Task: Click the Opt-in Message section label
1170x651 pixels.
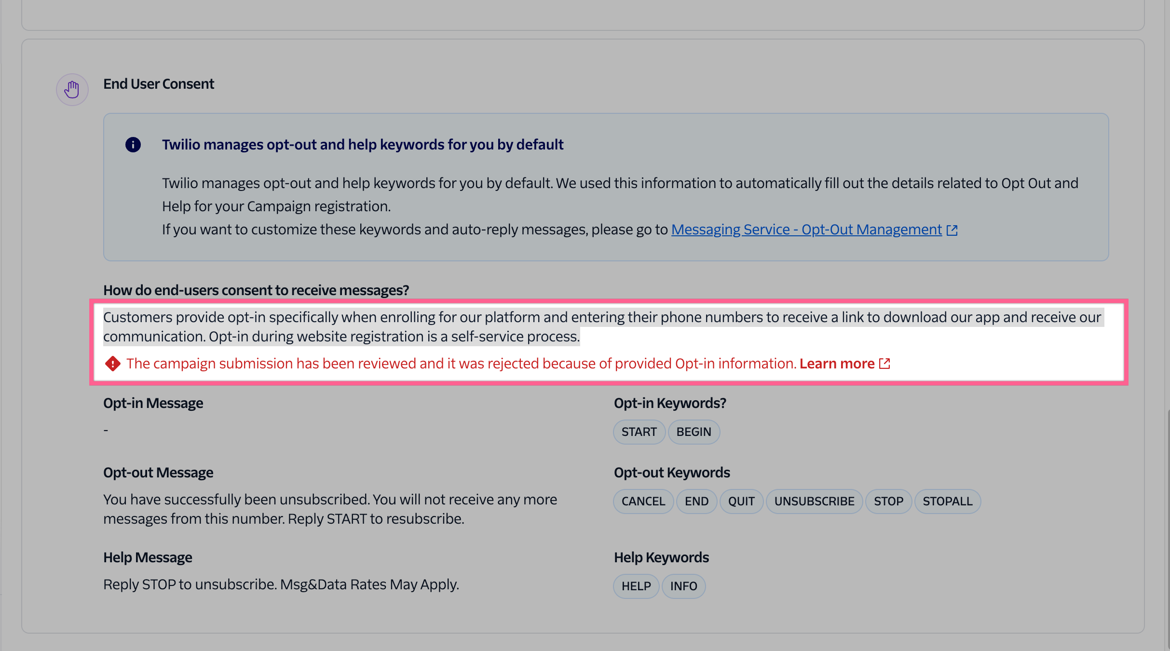Action: click(x=153, y=403)
